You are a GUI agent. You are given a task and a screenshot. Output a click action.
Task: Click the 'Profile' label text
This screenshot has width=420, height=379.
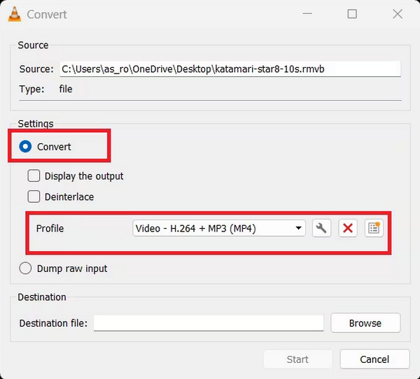[x=50, y=229]
